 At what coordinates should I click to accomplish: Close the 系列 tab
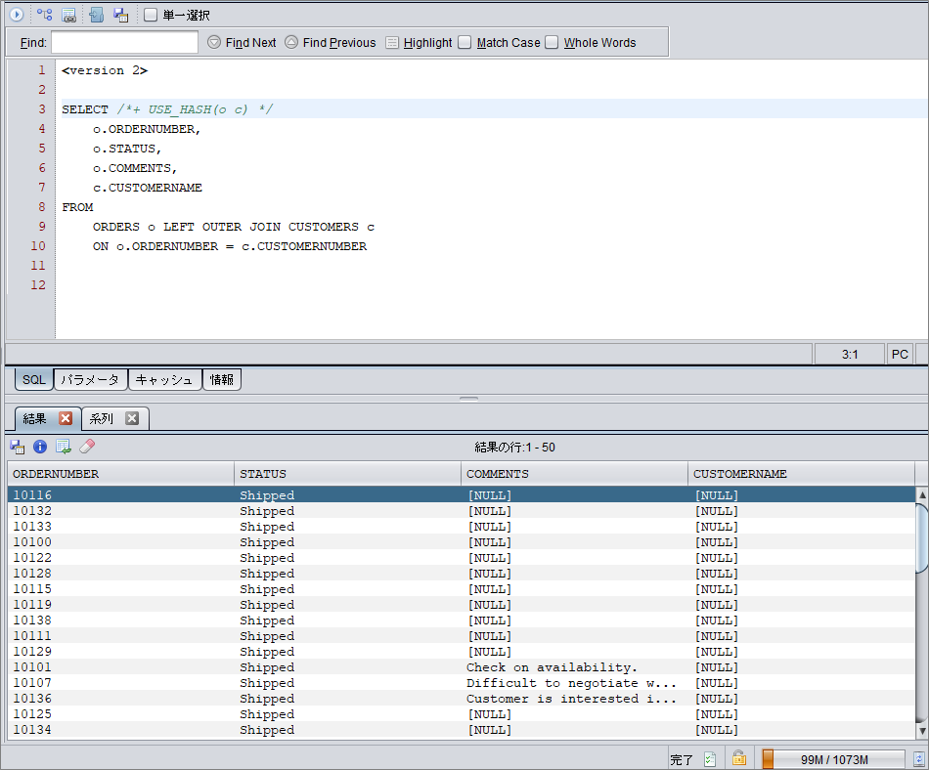[132, 418]
